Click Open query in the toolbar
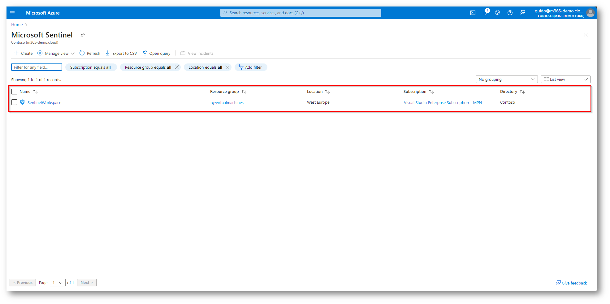The height and width of the screenshot is (304, 610). [x=156, y=53]
